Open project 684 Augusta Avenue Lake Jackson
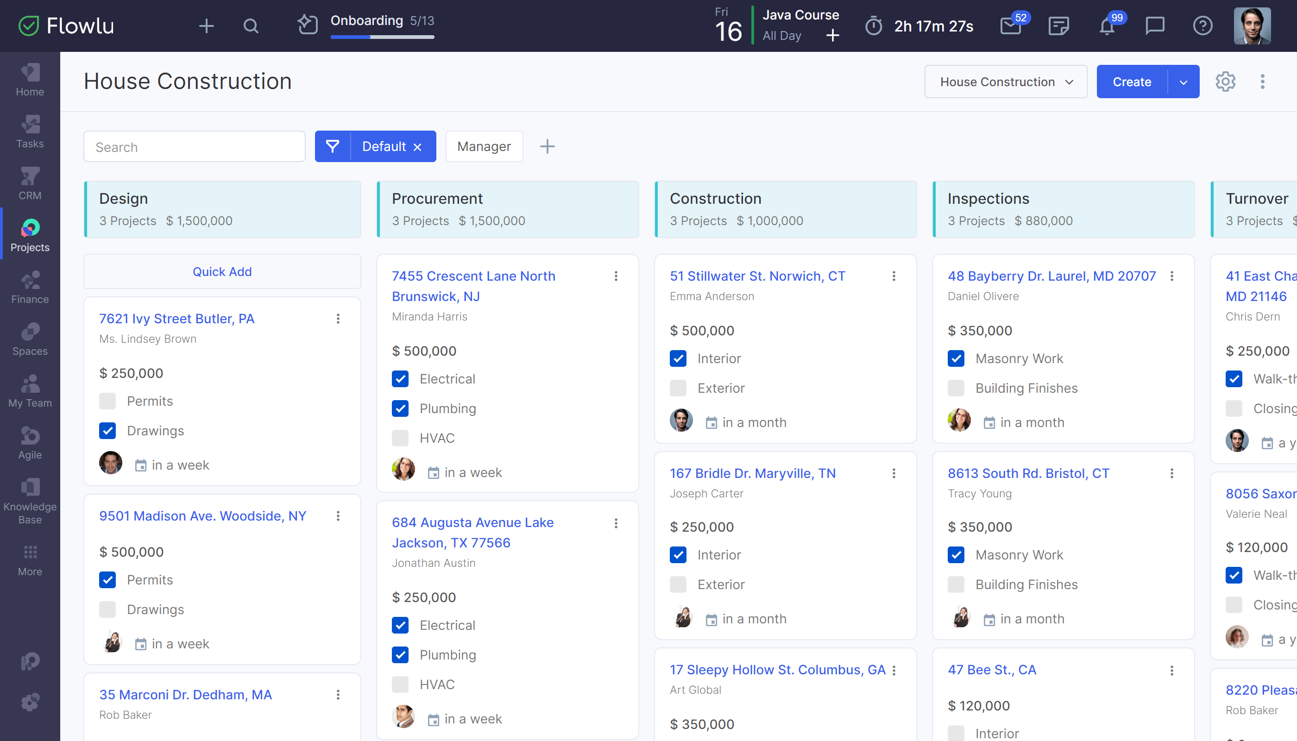1297x741 pixels. click(x=472, y=532)
